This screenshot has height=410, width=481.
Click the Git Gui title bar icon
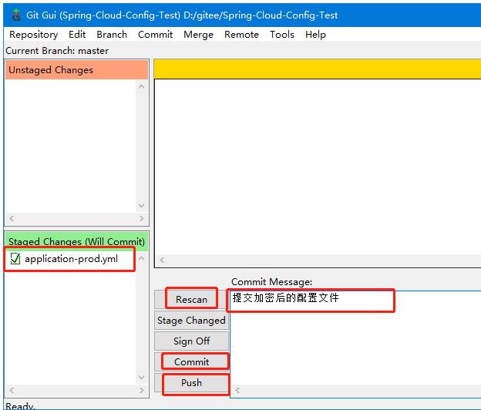(16, 15)
